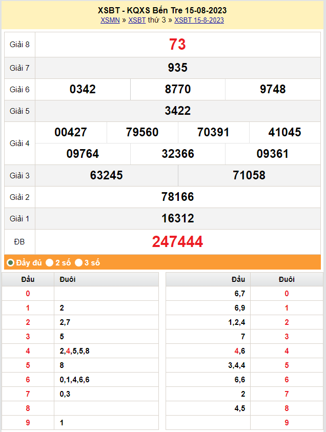Select the Giải 7 number 935
This screenshot has height=432, width=326.
point(177,68)
